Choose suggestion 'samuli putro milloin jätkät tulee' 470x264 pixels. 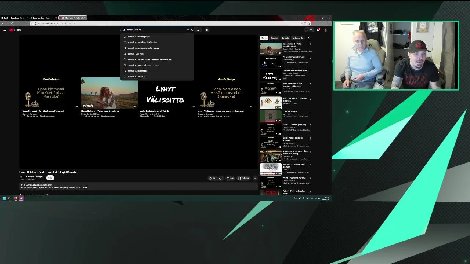157,42
